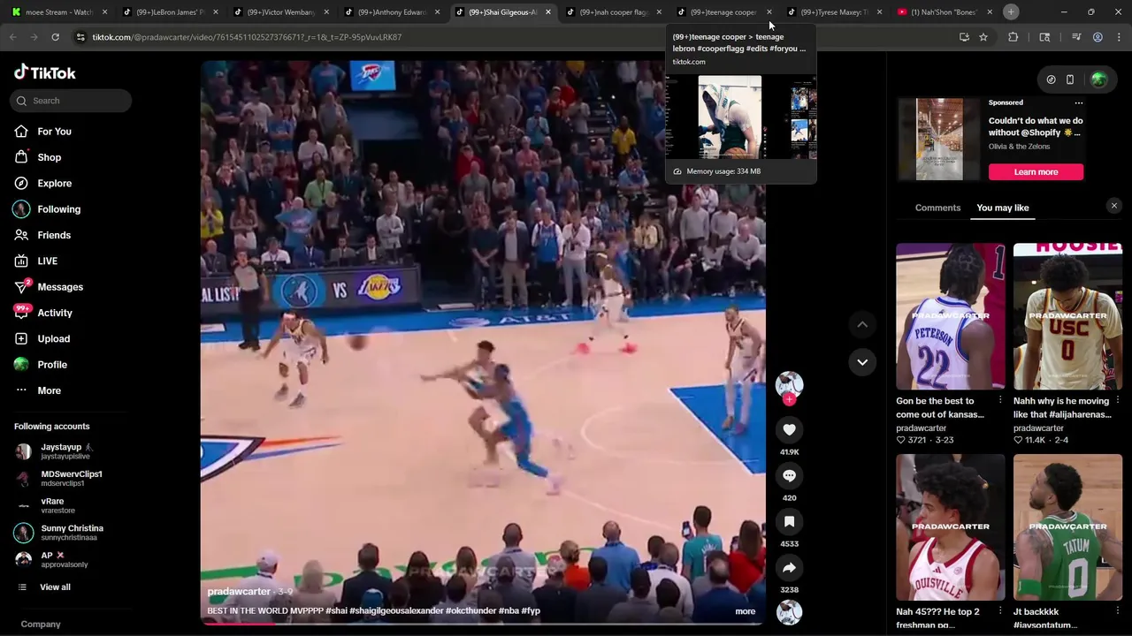Follow pradawcarter with the red plus badge
Image resolution: width=1132 pixels, height=636 pixels.
pyautogui.click(x=789, y=399)
